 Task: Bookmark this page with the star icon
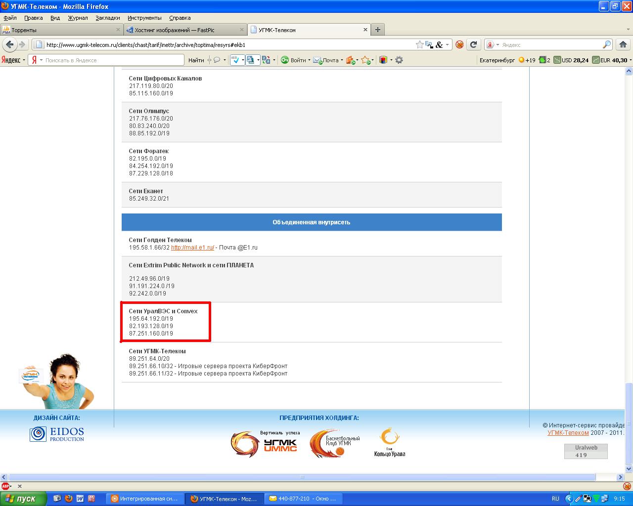tap(419, 44)
